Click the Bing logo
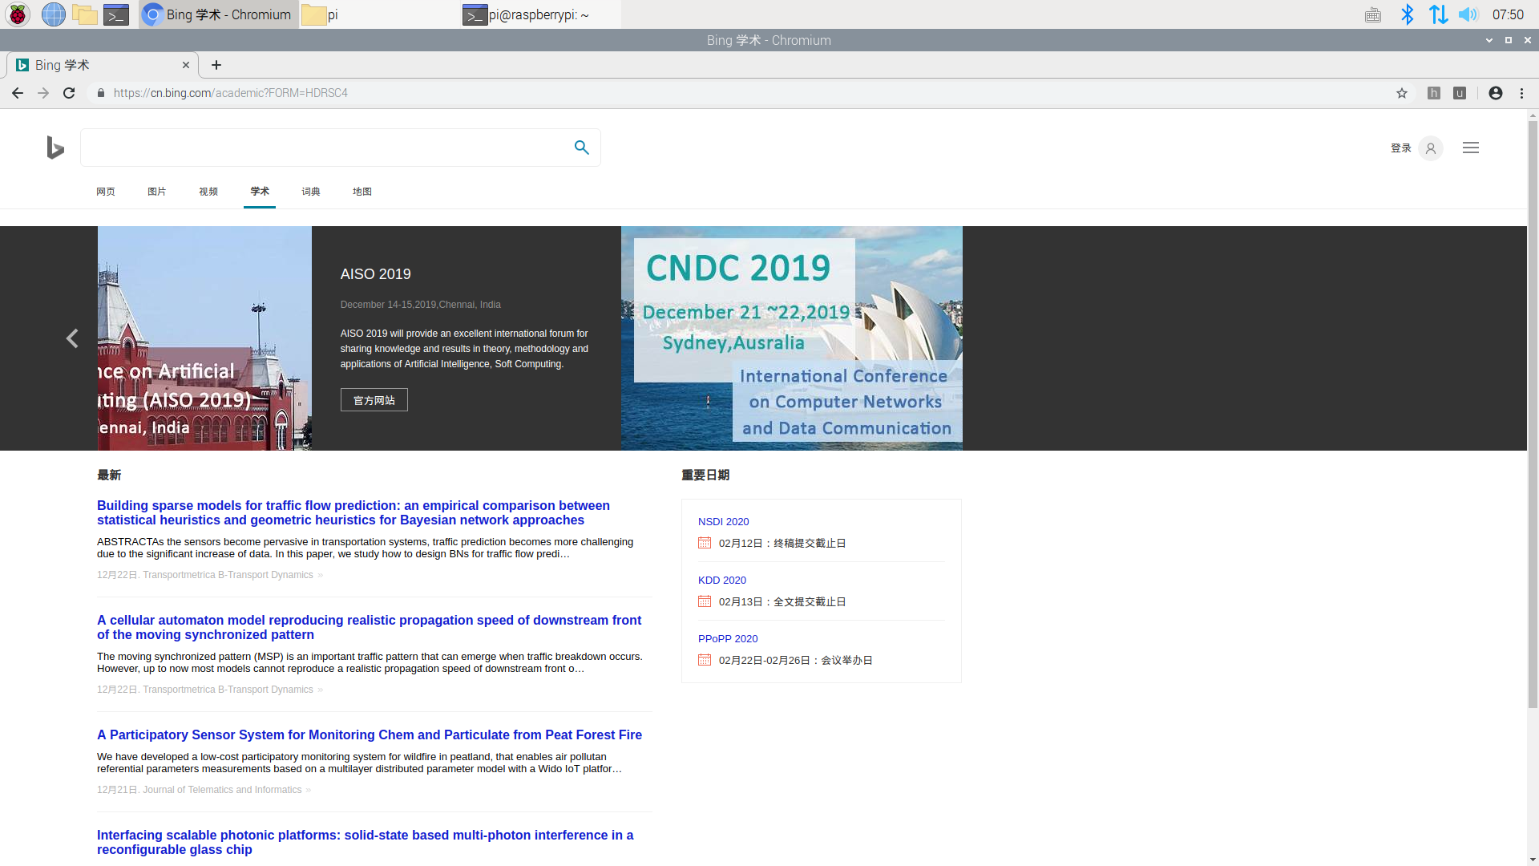The height and width of the screenshot is (866, 1539). pyautogui.click(x=55, y=148)
